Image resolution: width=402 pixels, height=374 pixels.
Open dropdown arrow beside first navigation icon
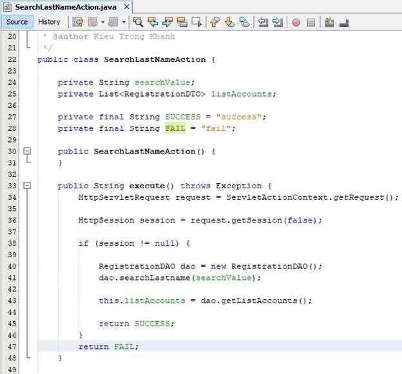103,22
